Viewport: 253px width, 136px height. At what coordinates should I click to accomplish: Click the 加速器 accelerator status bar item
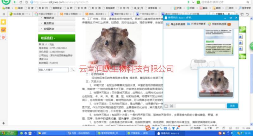[195, 128]
